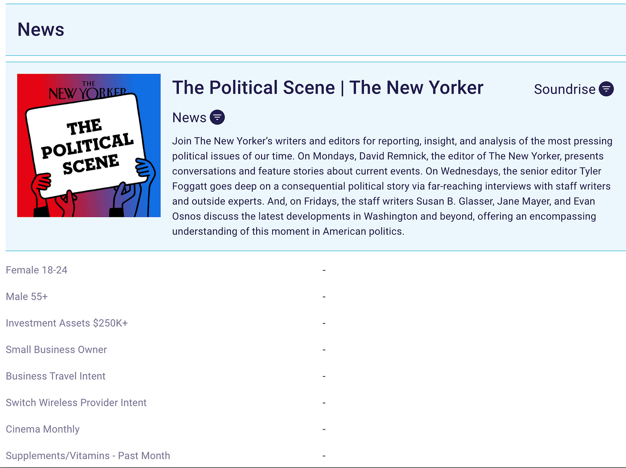The image size is (626, 468).
Task: Click the dash value for Male 55+
Action: point(324,297)
